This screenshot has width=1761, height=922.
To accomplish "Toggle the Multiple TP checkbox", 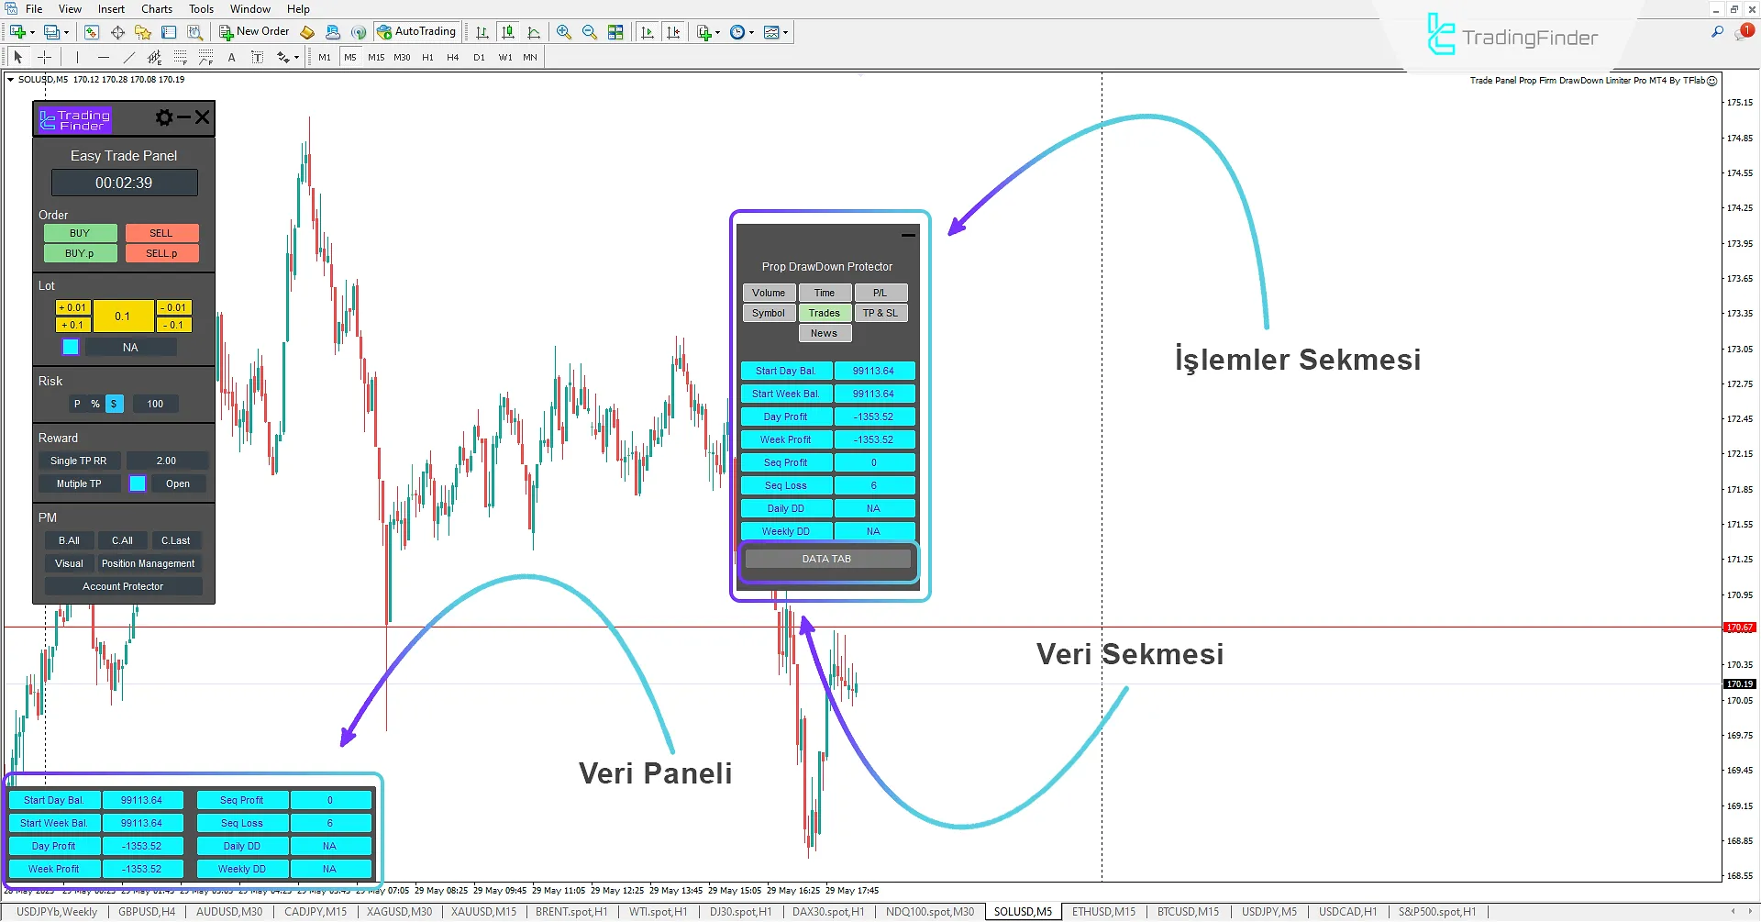I will pyautogui.click(x=137, y=483).
